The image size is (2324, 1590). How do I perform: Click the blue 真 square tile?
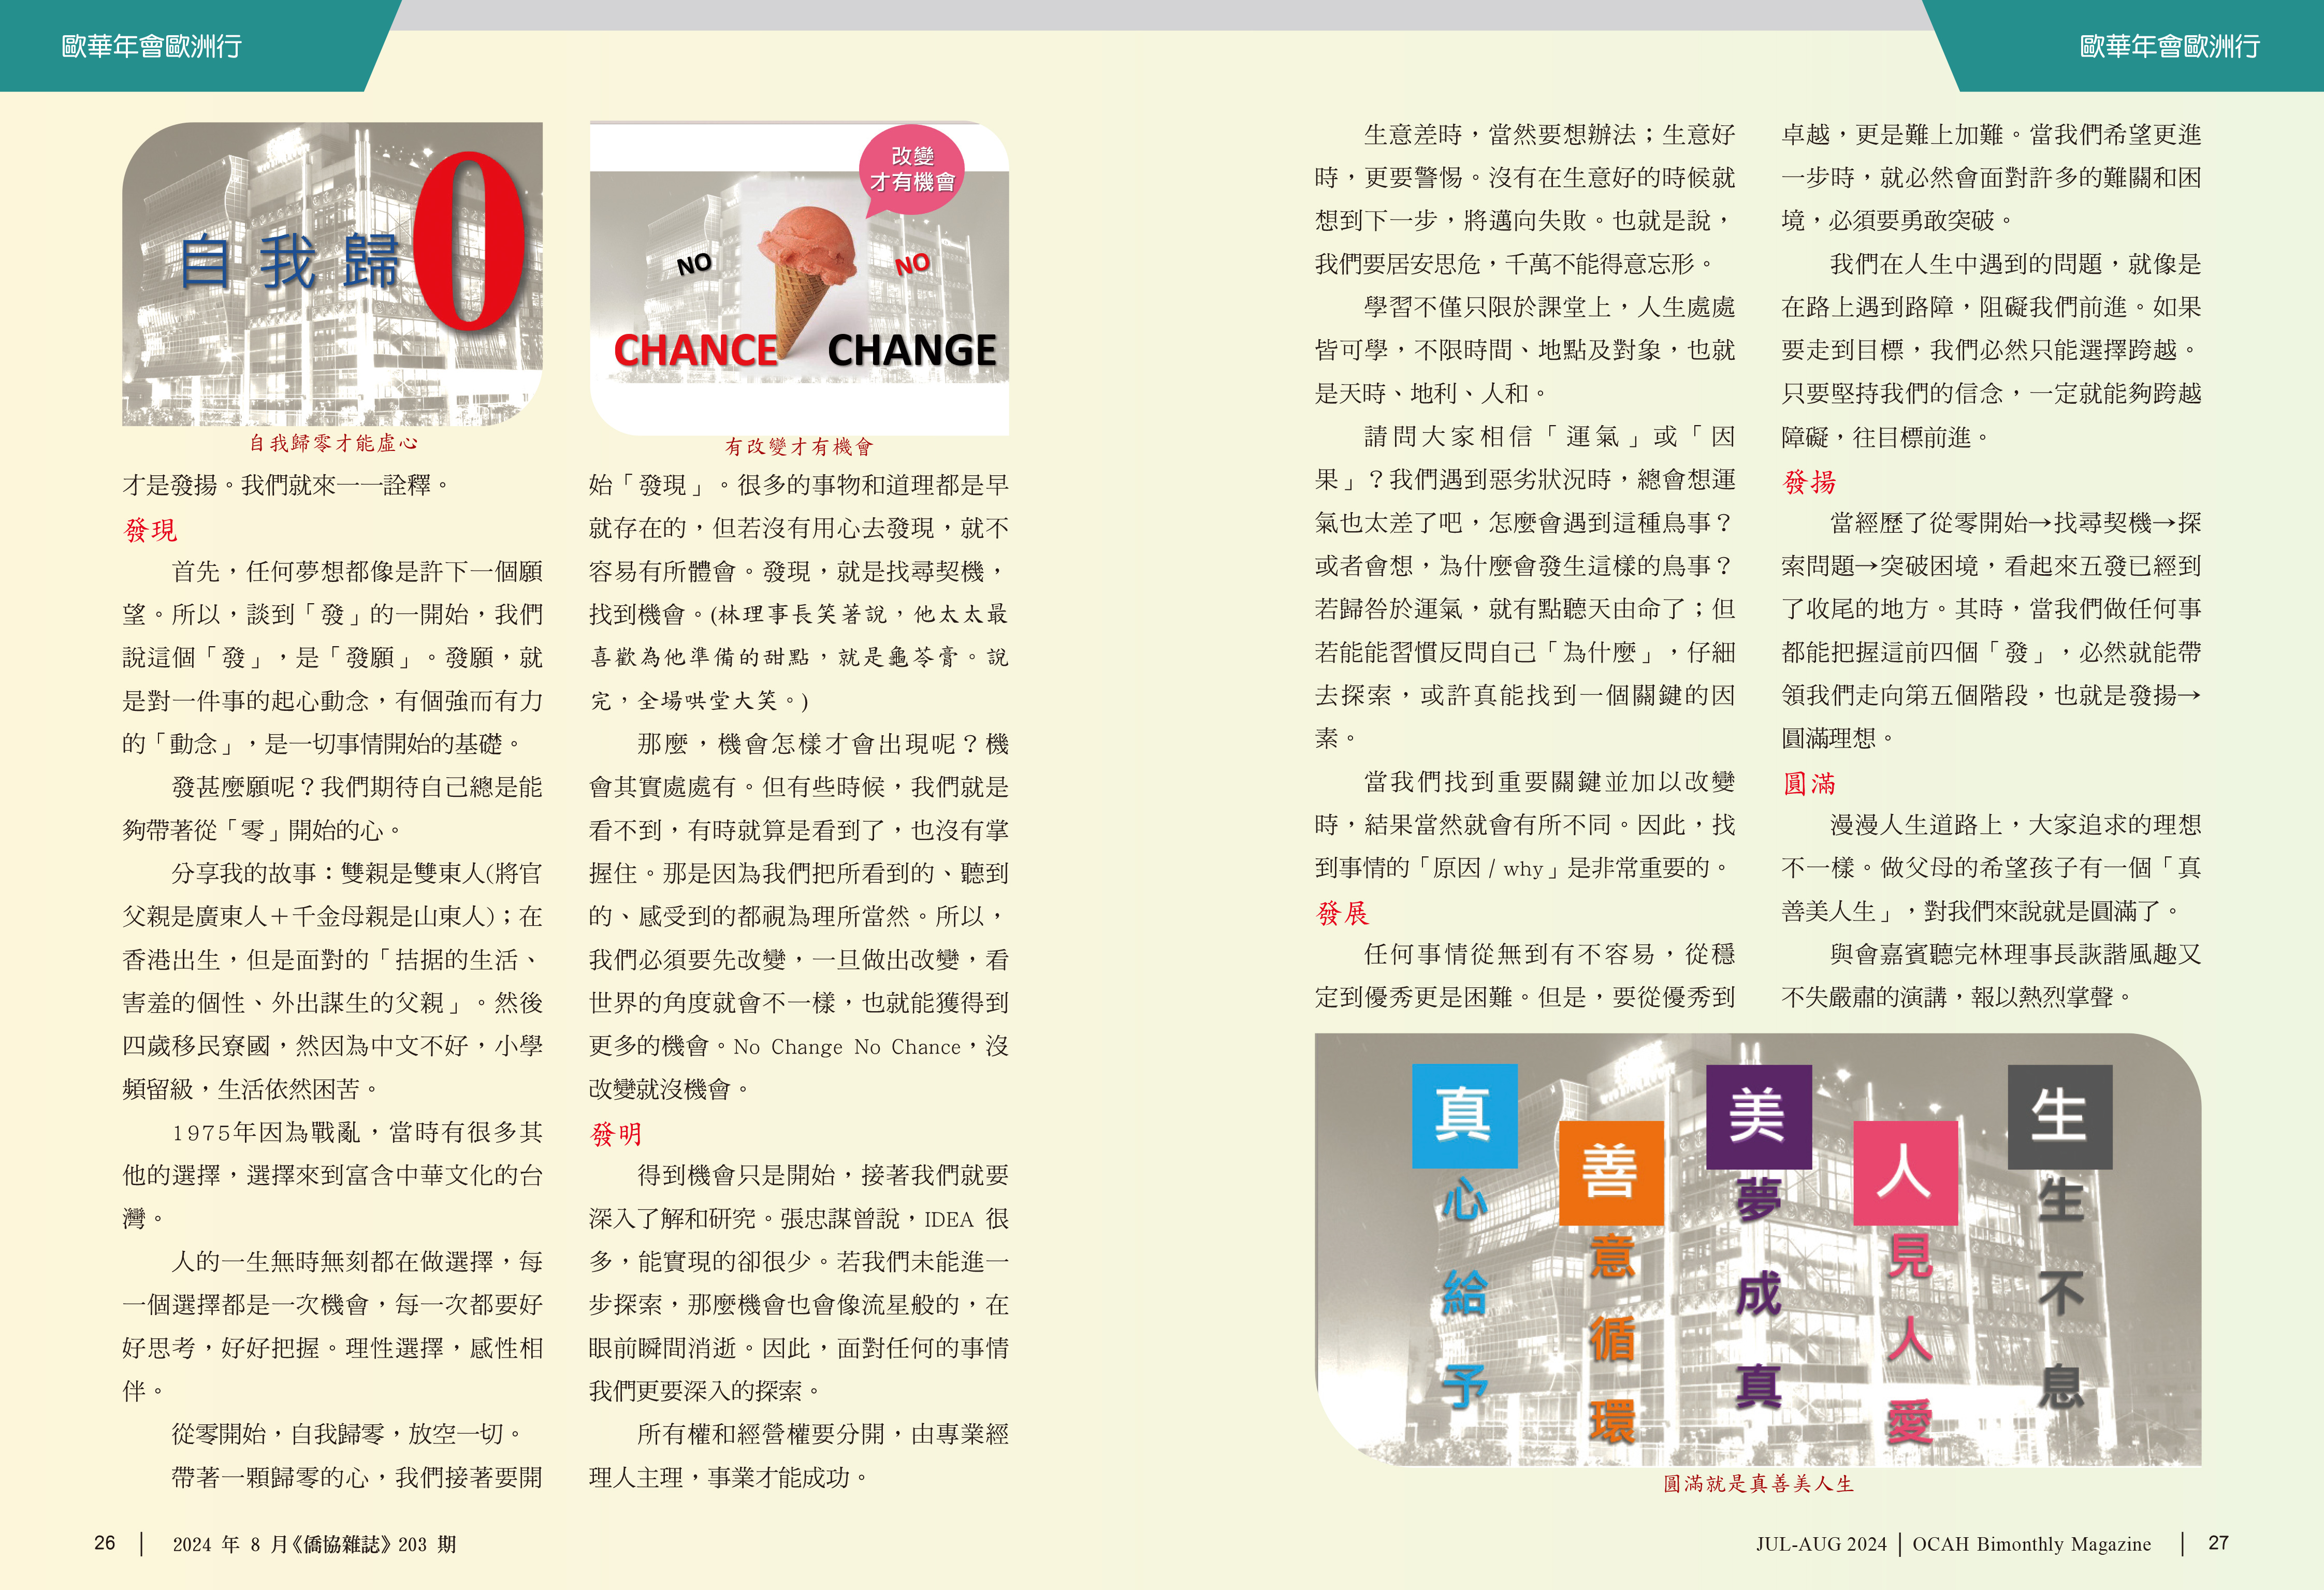[1464, 1115]
